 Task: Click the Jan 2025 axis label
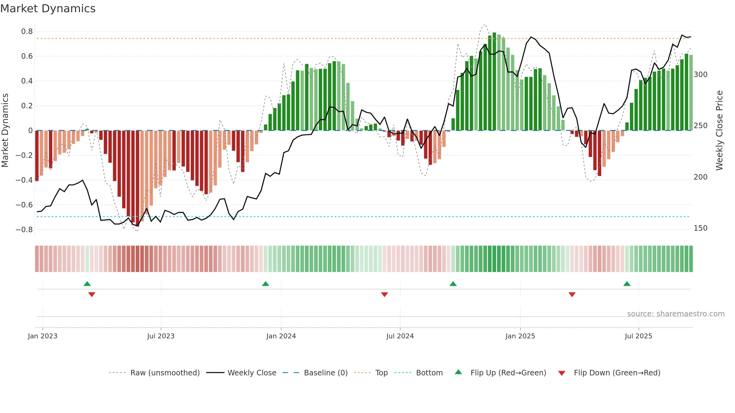click(x=520, y=336)
